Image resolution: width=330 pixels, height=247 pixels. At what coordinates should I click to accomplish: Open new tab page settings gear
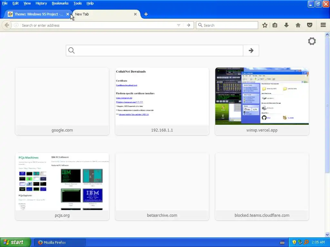(x=312, y=41)
